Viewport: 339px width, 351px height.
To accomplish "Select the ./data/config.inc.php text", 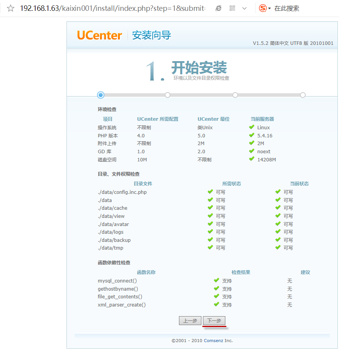I will 122,192.
